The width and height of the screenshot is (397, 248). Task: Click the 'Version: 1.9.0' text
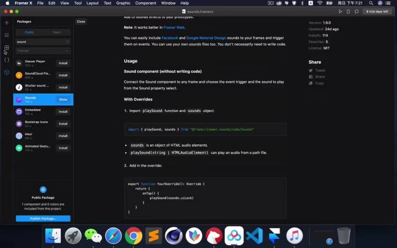click(320, 23)
